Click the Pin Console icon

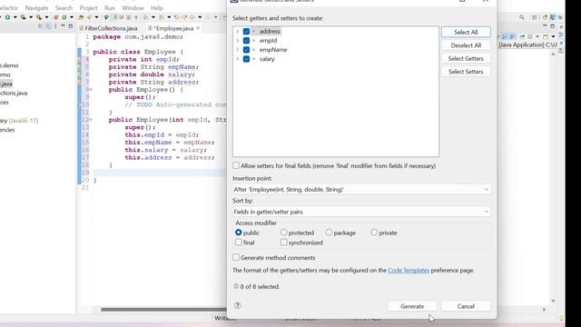click(x=522, y=36)
